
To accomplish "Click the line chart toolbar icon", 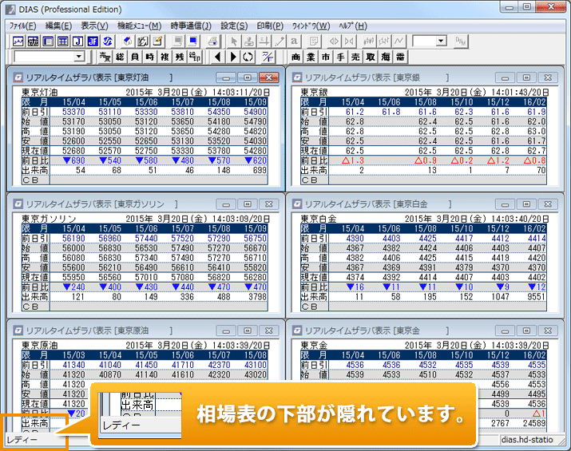I will pos(18,41).
